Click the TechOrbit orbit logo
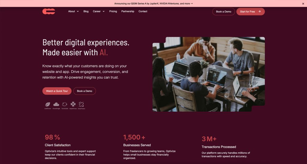This screenshot has width=307, height=164. click(x=65, y=104)
